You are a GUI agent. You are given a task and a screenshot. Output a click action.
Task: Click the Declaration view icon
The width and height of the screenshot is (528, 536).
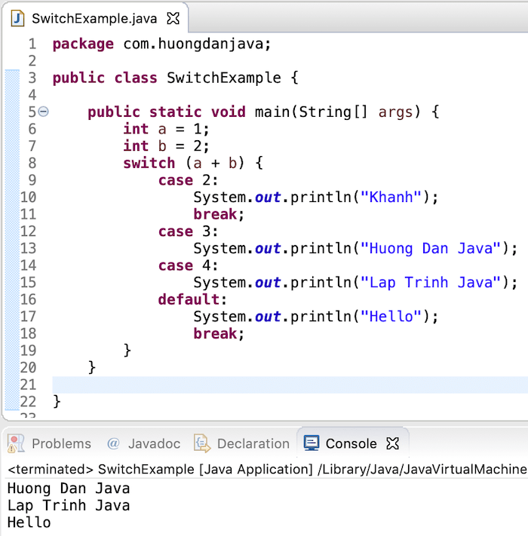pos(202,443)
